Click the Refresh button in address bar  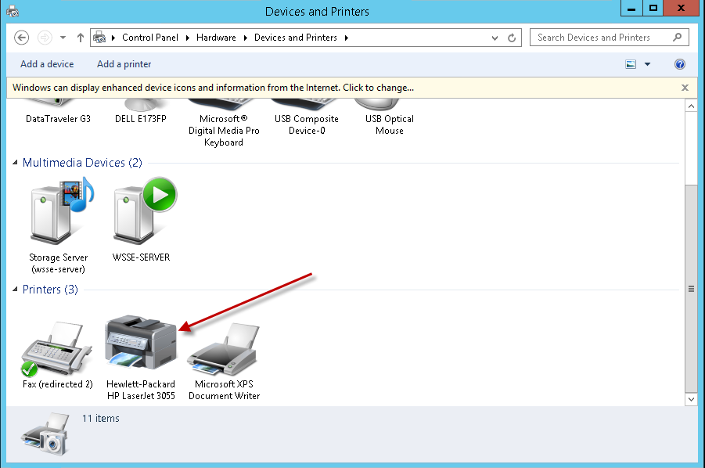coord(513,38)
